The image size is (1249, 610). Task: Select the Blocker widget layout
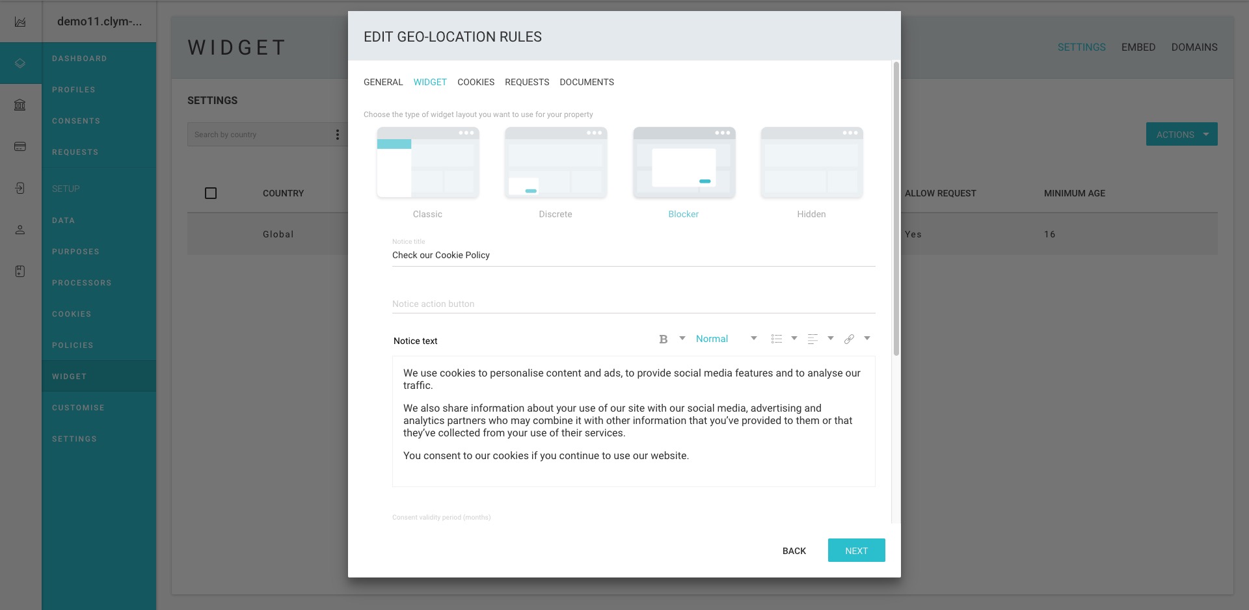pos(684,172)
